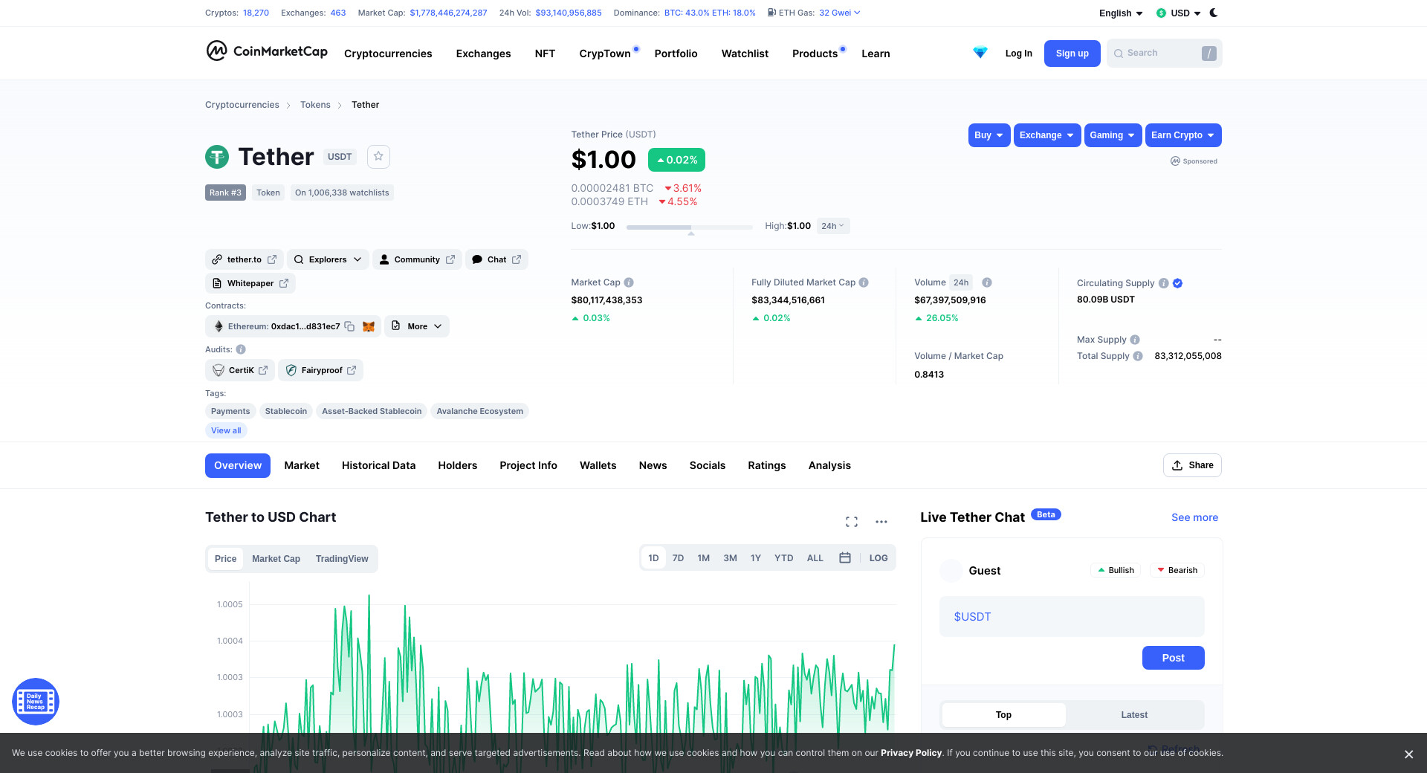Viewport: 1427px width, 773px height.
Task: Switch to the Historical Data tab
Action: pos(378,465)
